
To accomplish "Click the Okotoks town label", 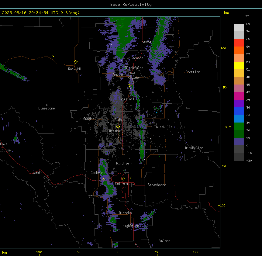I will [125, 213].
